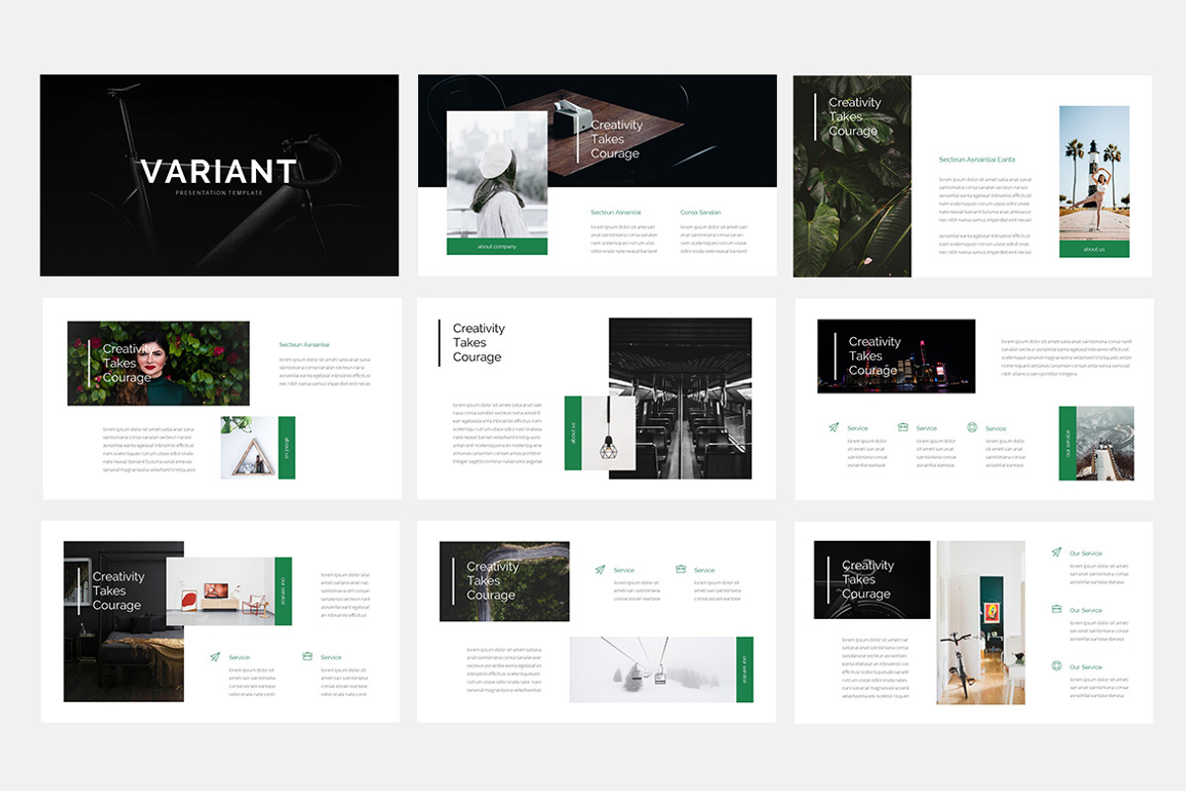Click the briefcase icon on the hallway bicycle slide
This screenshot has height=791, width=1186.
[x=1057, y=609]
